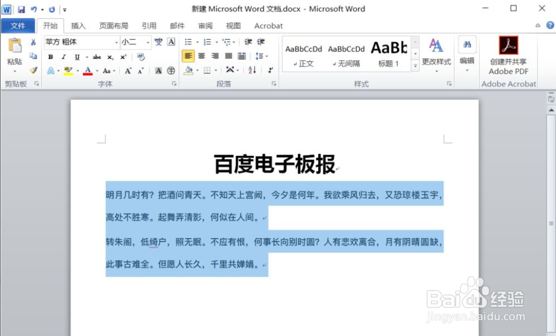Grow font size with the larger A
This screenshot has height=336, width=556.
coord(128,70)
